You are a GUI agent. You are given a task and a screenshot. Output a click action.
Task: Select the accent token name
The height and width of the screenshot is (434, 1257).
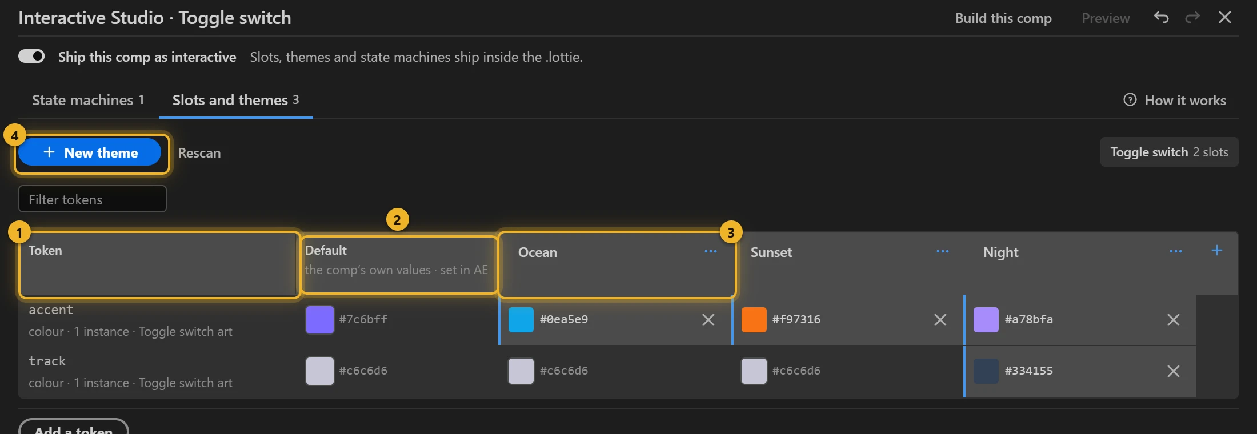pos(51,310)
